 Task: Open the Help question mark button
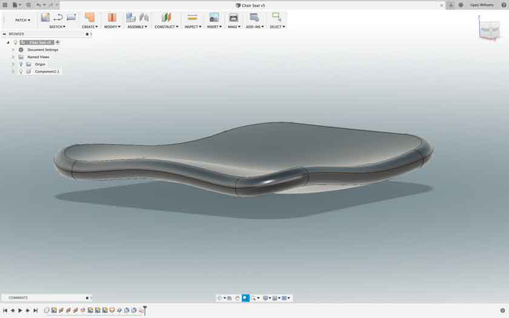pos(504,5)
